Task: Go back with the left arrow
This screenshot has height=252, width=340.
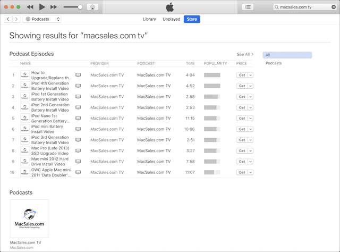Action: [8, 19]
